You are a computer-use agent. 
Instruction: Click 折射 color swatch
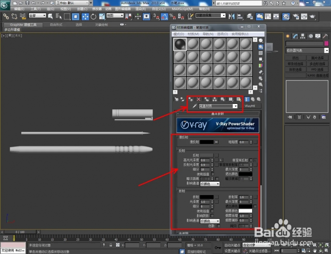[207, 197]
